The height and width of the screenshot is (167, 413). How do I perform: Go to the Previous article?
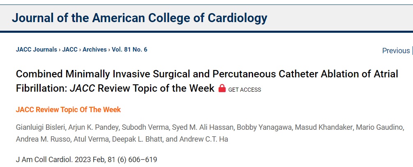pos(396,51)
